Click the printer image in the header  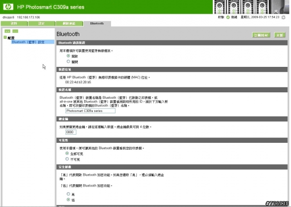pyautogui.click(x=251, y=7)
